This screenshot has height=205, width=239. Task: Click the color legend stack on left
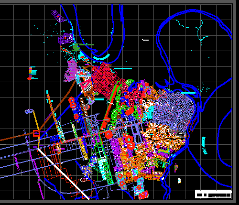pyautogui.click(x=33, y=73)
